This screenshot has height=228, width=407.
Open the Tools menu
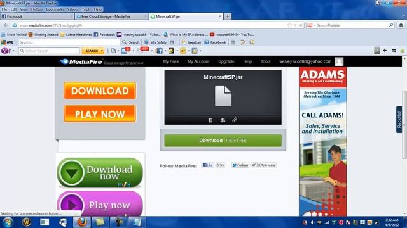click(86, 9)
